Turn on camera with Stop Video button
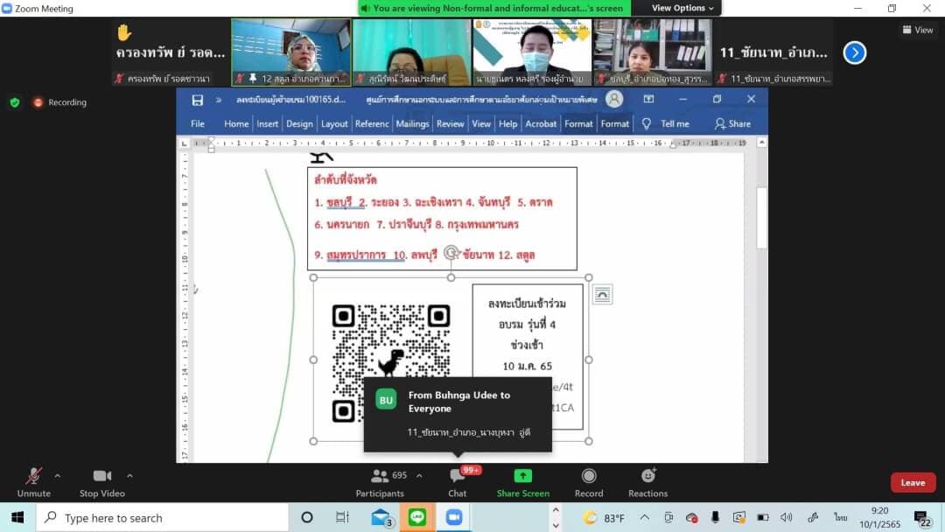945x532 pixels. (101, 477)
